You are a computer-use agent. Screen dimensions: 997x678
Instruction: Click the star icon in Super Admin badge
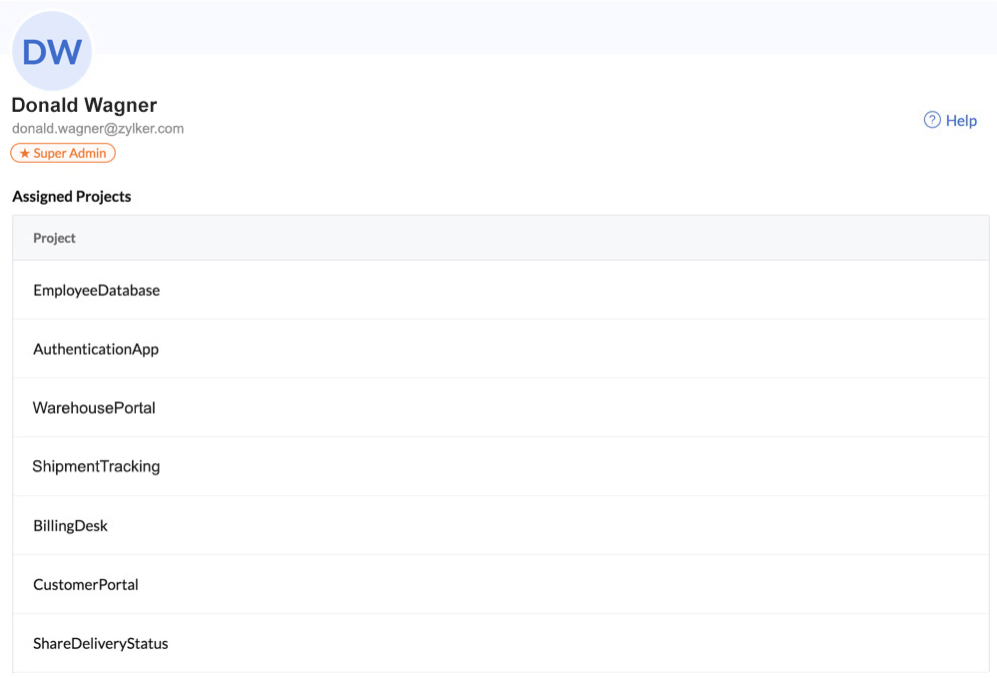(x=25, y=154)
